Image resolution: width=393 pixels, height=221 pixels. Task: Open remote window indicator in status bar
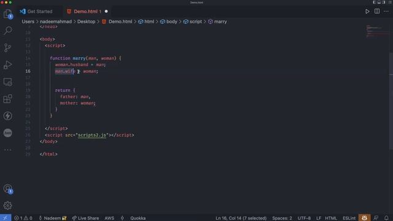point(6,218)
